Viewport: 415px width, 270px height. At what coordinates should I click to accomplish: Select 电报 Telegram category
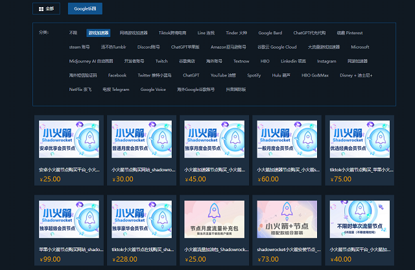click(116, 90)
